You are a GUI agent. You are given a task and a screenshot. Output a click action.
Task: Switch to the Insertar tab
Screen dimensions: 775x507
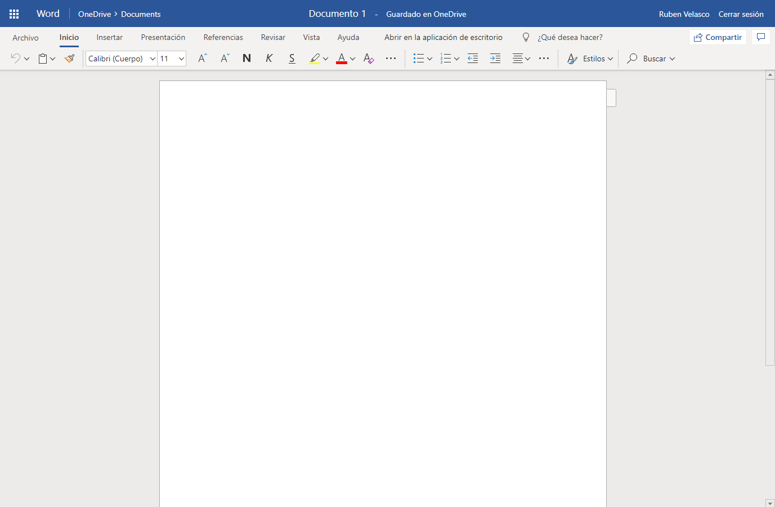pos(109,37)
